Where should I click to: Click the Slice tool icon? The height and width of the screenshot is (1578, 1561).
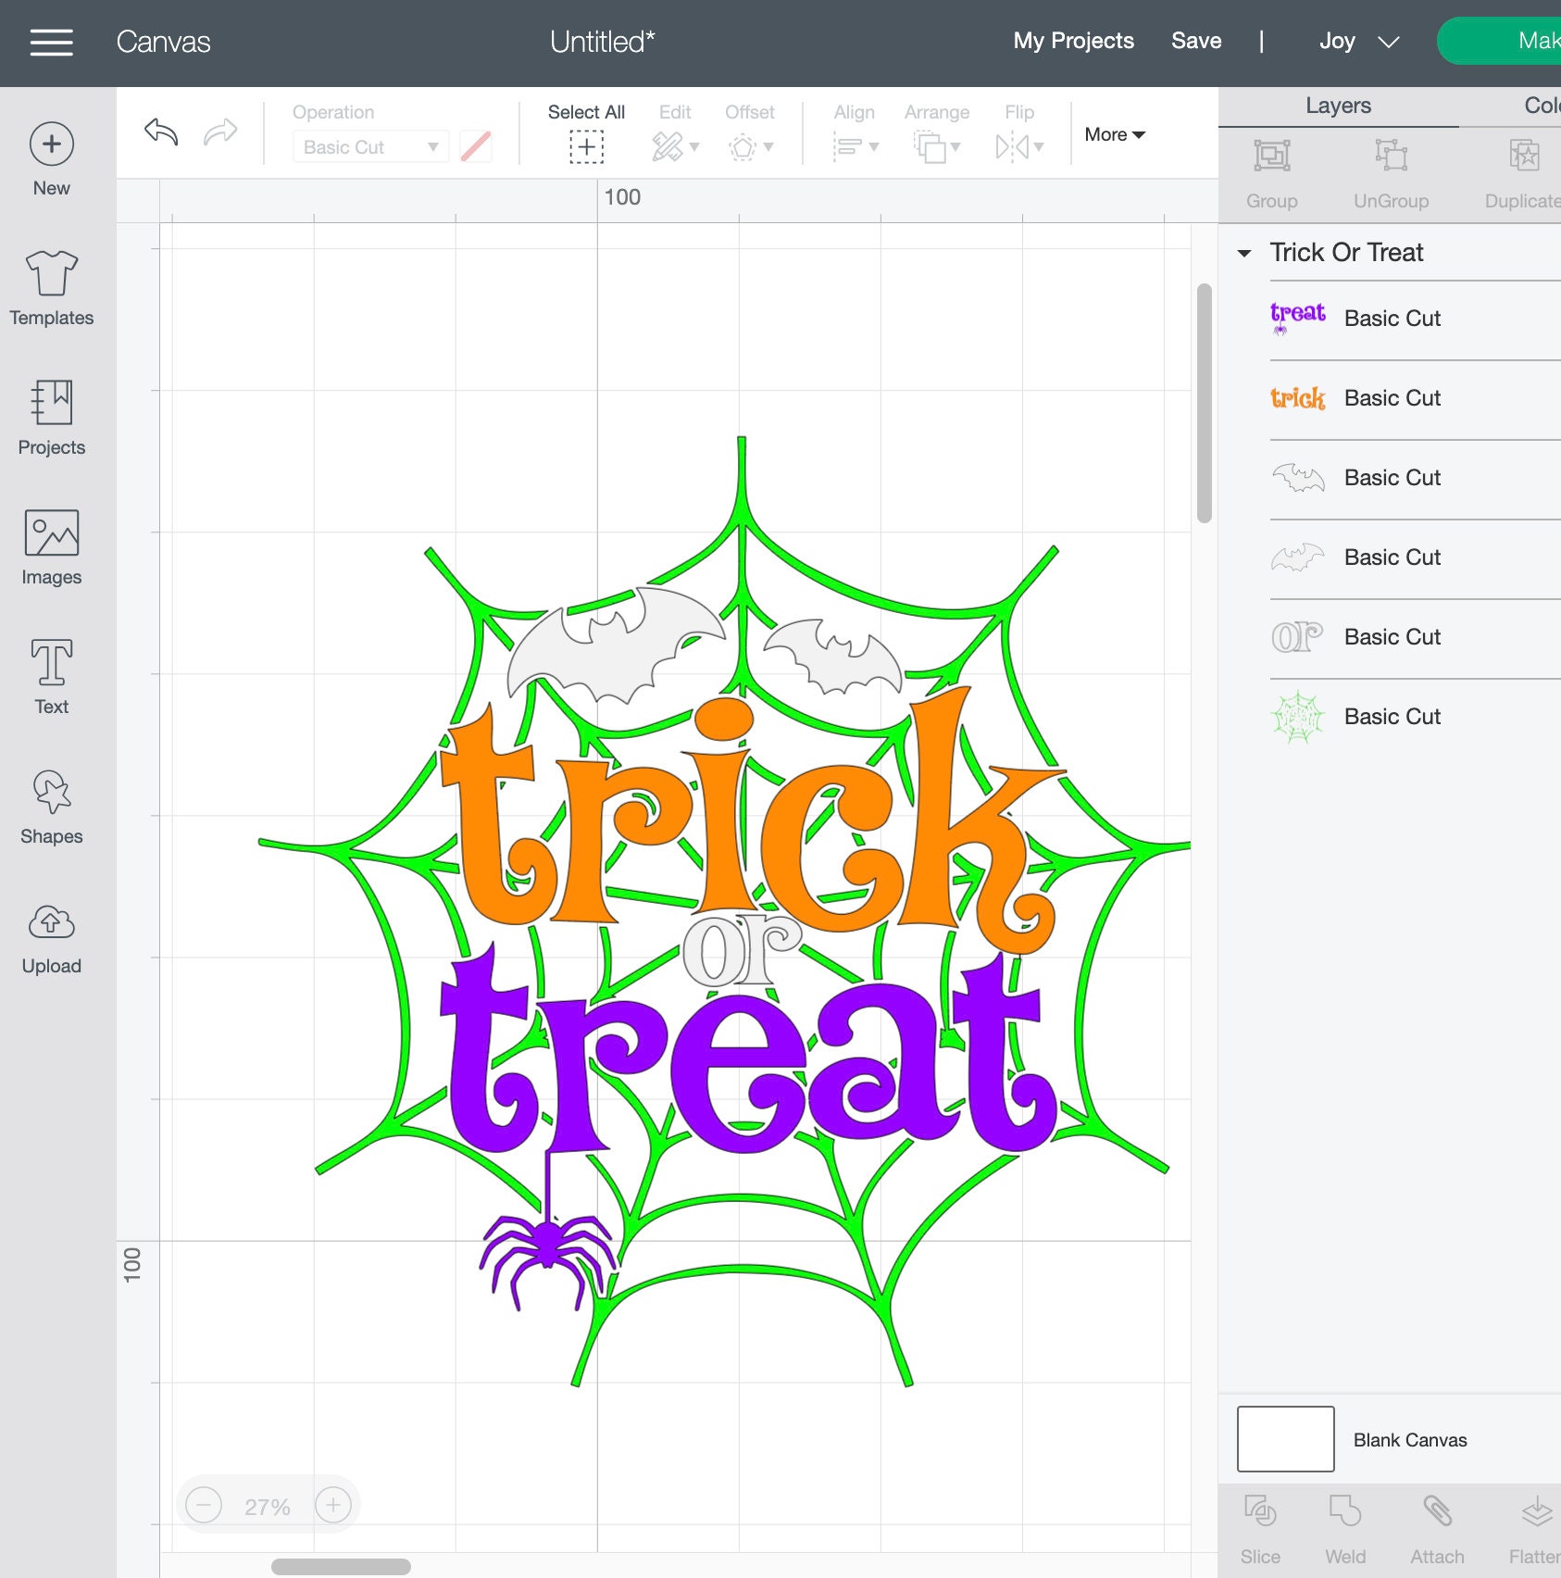coord(1260,1511)
